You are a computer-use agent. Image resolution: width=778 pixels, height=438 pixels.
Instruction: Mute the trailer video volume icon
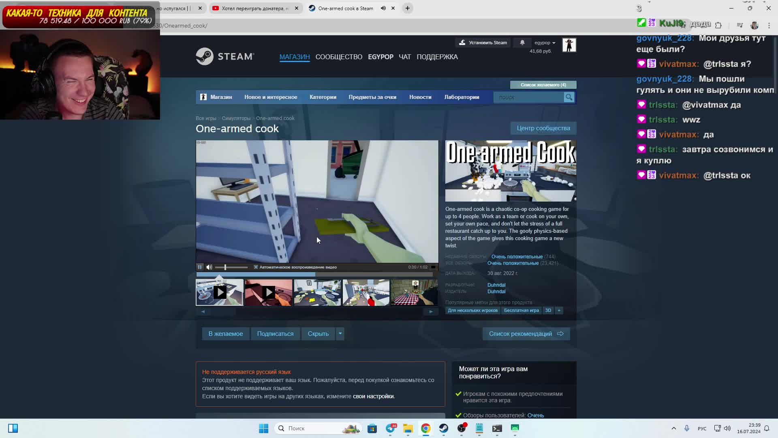pyautogui.click(x=209, y=267)
